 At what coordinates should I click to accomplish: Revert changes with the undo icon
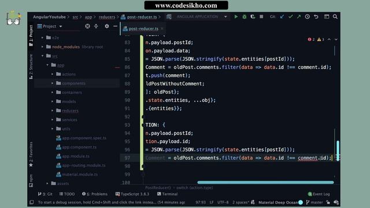tap(316, 17)
